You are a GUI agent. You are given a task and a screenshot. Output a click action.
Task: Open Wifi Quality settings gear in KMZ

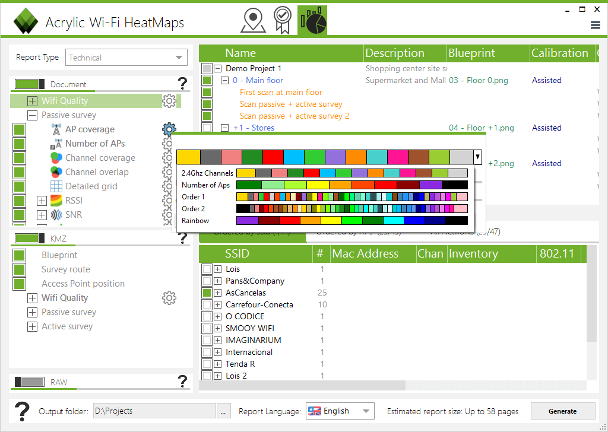pyautogui.click(x=169, y=298)
